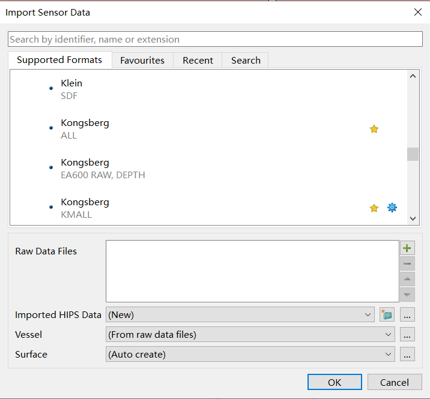Switch to the Favourites tab
430x399 pixels.
coord(142,61)
